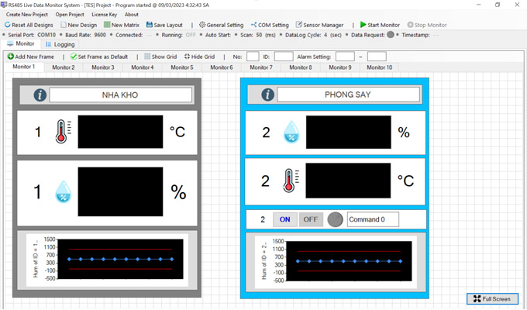Screen dimensions: 527x310
Task: Click Reset All Designs button
Action: point(29,25)
